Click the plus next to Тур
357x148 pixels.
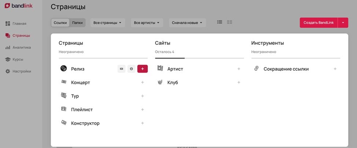[x=143, y=96]
